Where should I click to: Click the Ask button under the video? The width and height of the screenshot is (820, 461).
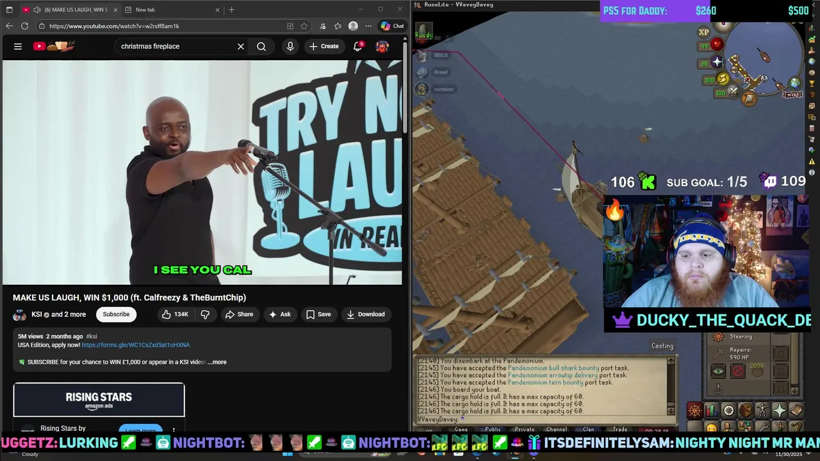[280, 314]
